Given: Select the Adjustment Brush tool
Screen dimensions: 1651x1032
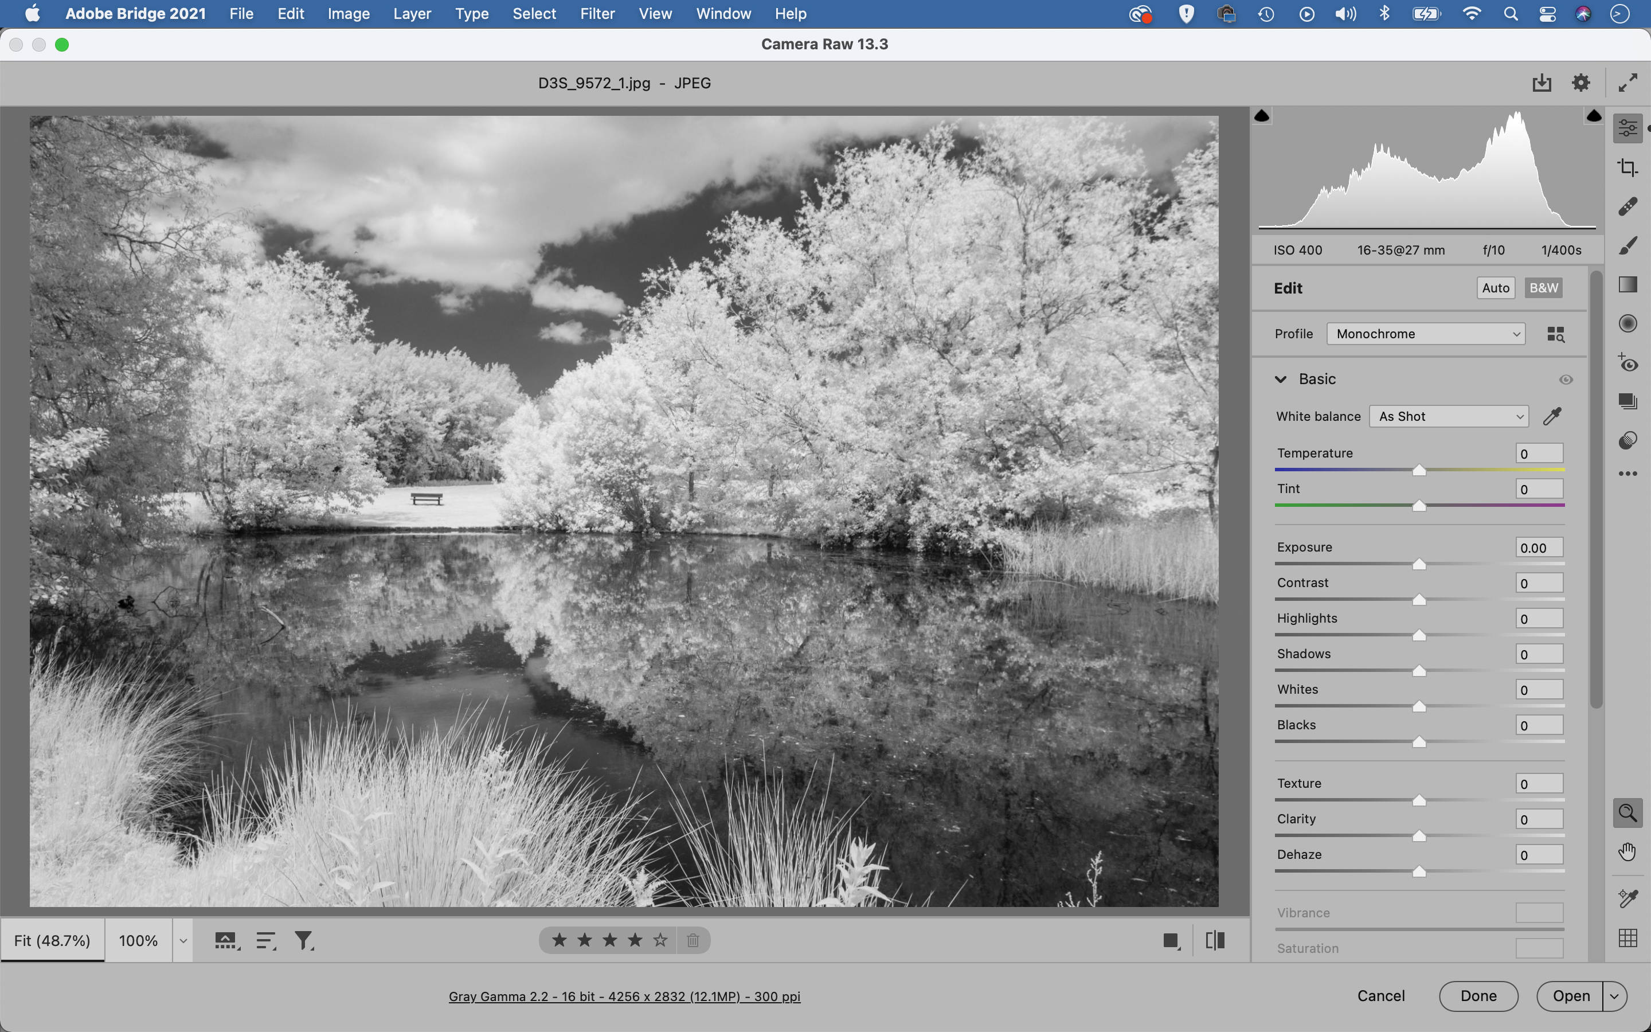Looking at the screenshot, I should (x=1628, y=246).
